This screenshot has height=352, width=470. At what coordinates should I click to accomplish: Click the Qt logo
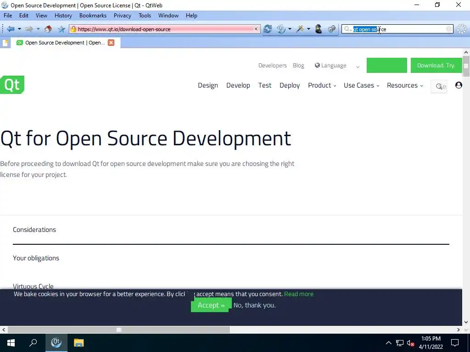click(x=12, y=85)
